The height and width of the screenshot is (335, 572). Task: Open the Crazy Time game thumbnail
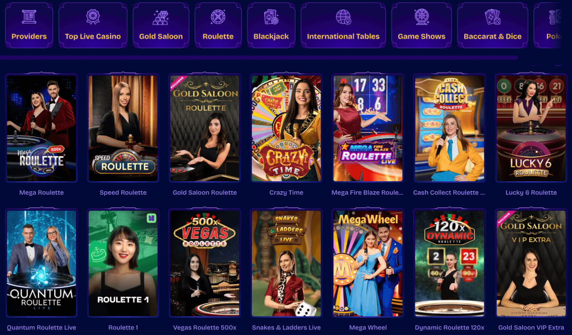point(287,128)
